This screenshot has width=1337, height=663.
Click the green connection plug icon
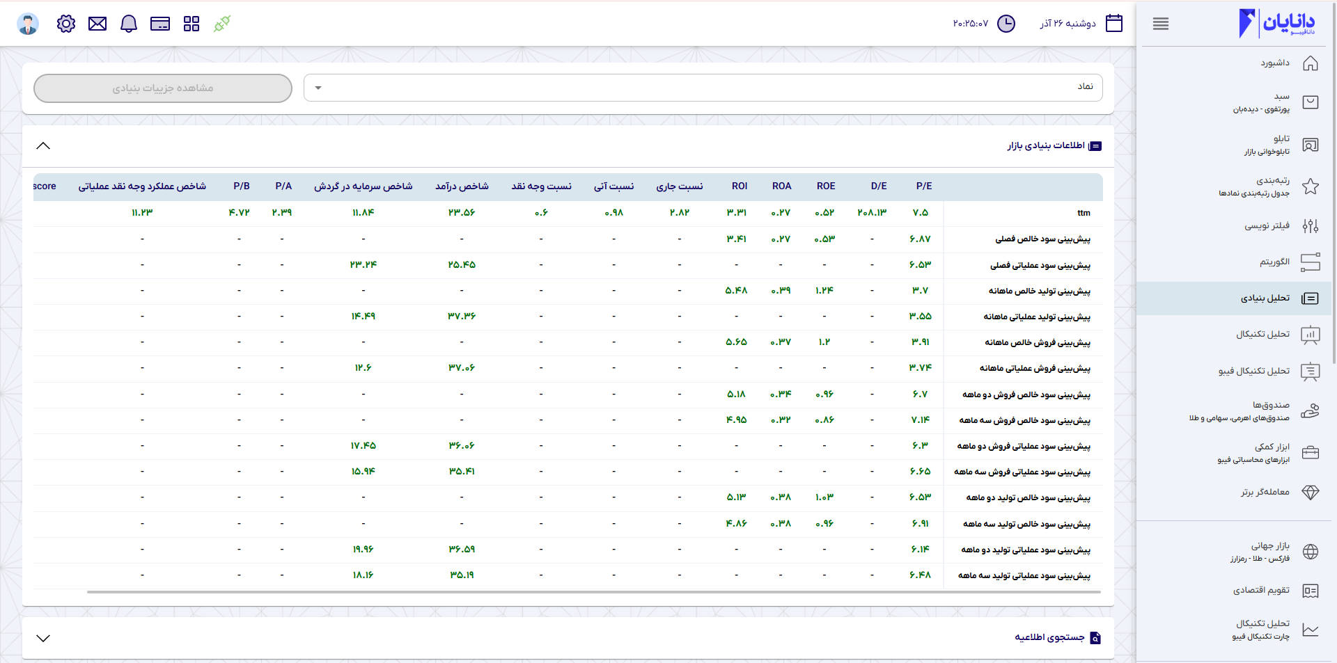click(222, 24)
